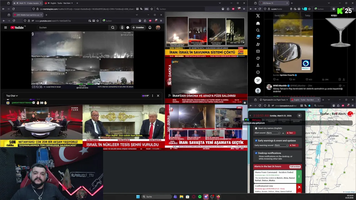Open Alert sound Alarm dropdown
356x200 pixels.
click(x=273, y=133)
